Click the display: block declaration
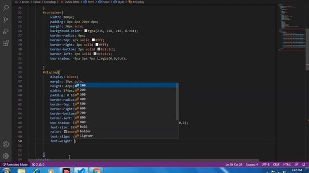The height and width of the screenshot is (173, 309). pos(64,77)
